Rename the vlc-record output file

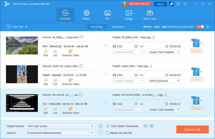[166, 95]
